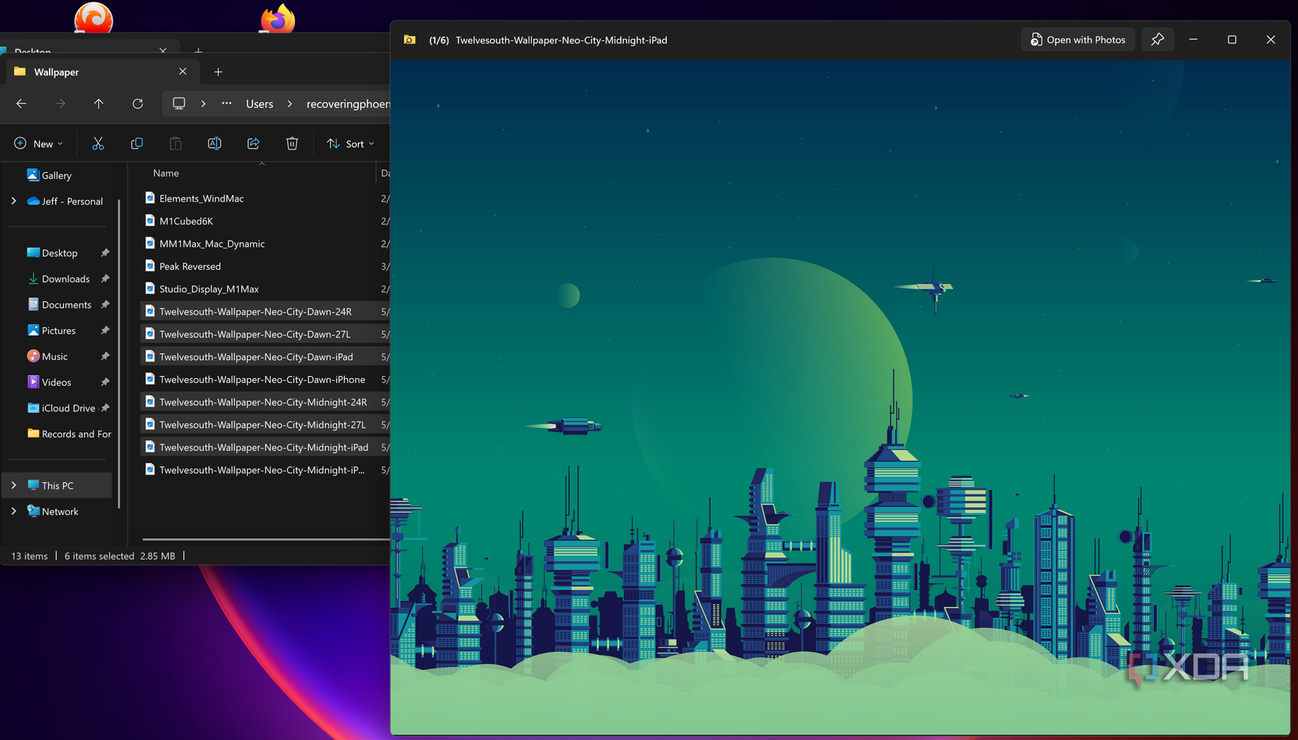Image resolution: width=1298 pixels, height=740 pixels.
Task: Expand Jeff - Personal OneDrive tree node
Action: pyautogui.click(x=13, y=201)
